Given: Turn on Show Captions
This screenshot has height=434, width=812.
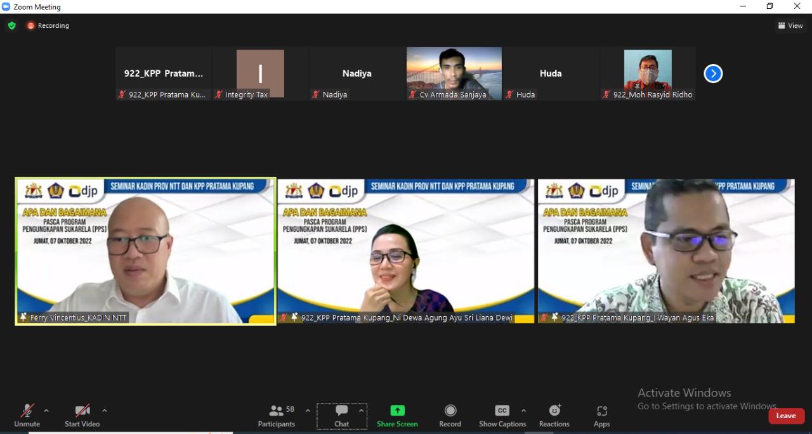Looking at the screenshot, I should coord(502,416).
